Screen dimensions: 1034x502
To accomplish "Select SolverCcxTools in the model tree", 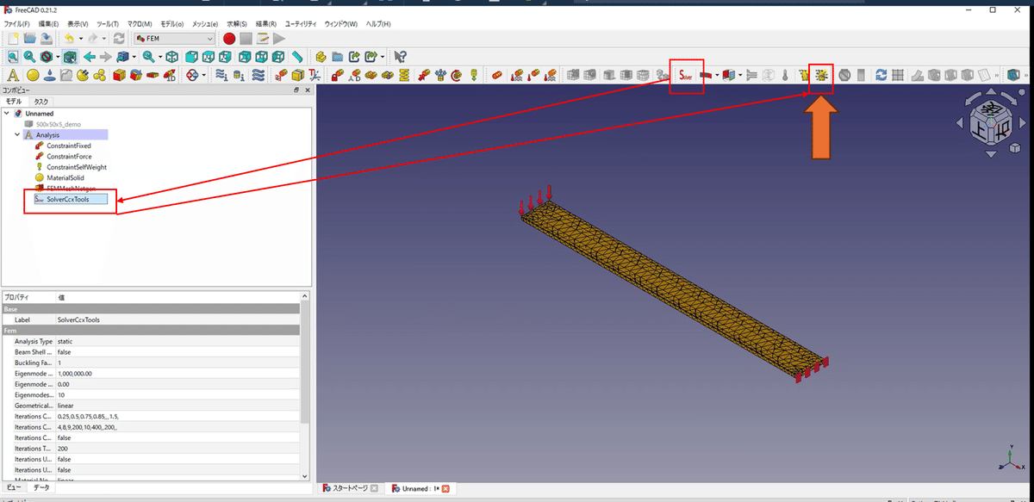I will tap(67, 199).
